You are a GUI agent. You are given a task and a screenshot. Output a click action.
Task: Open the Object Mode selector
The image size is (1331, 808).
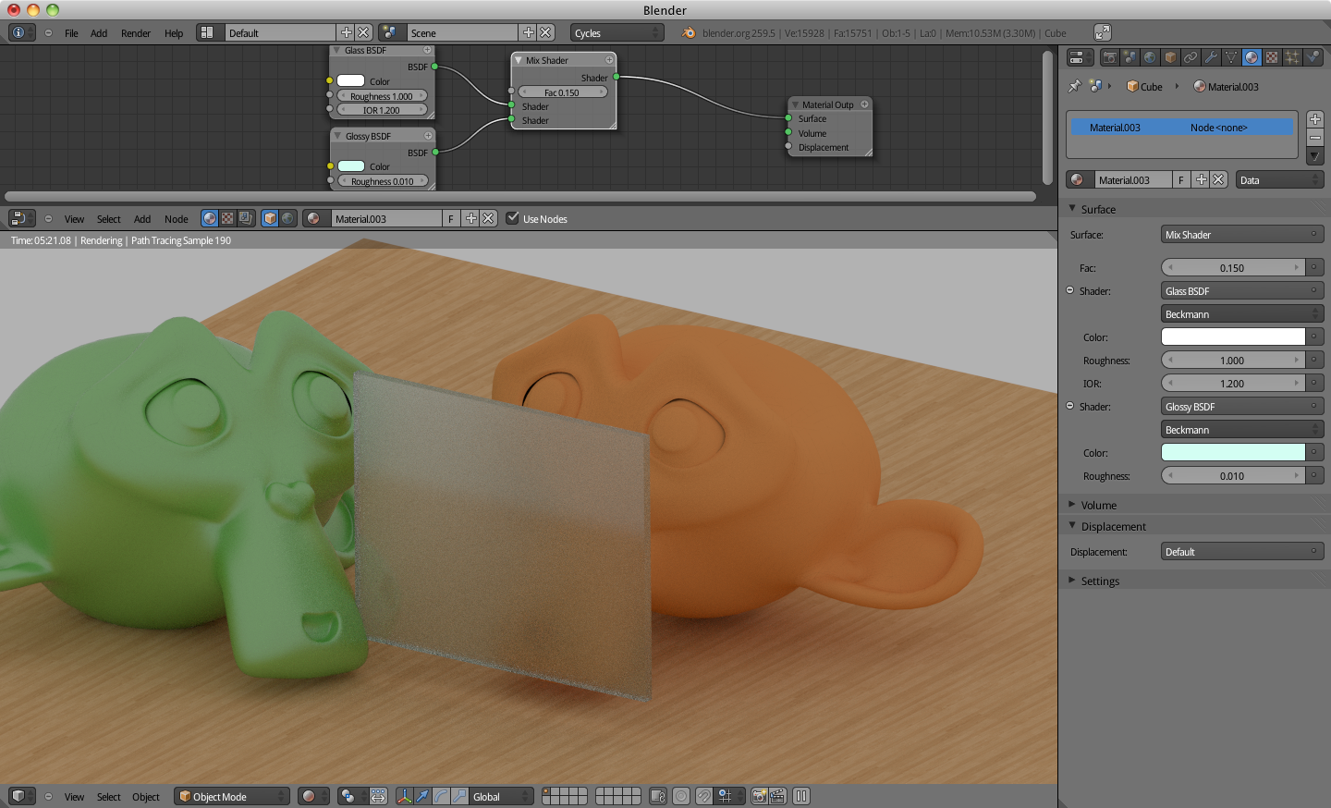click(232, 796)
